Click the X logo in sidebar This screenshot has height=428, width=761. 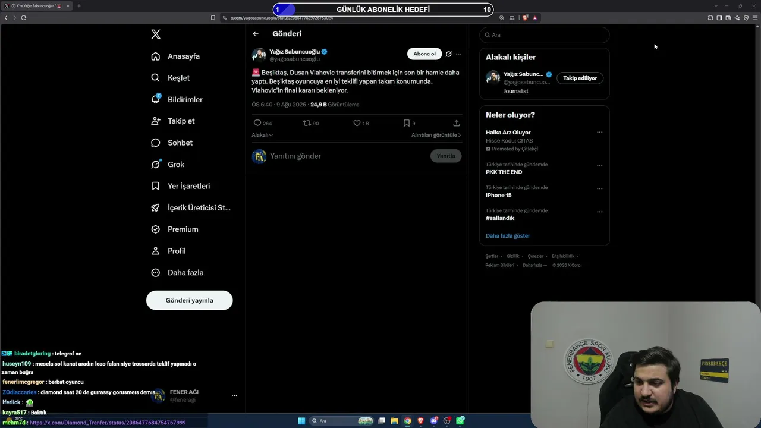(x=156, y=34)
